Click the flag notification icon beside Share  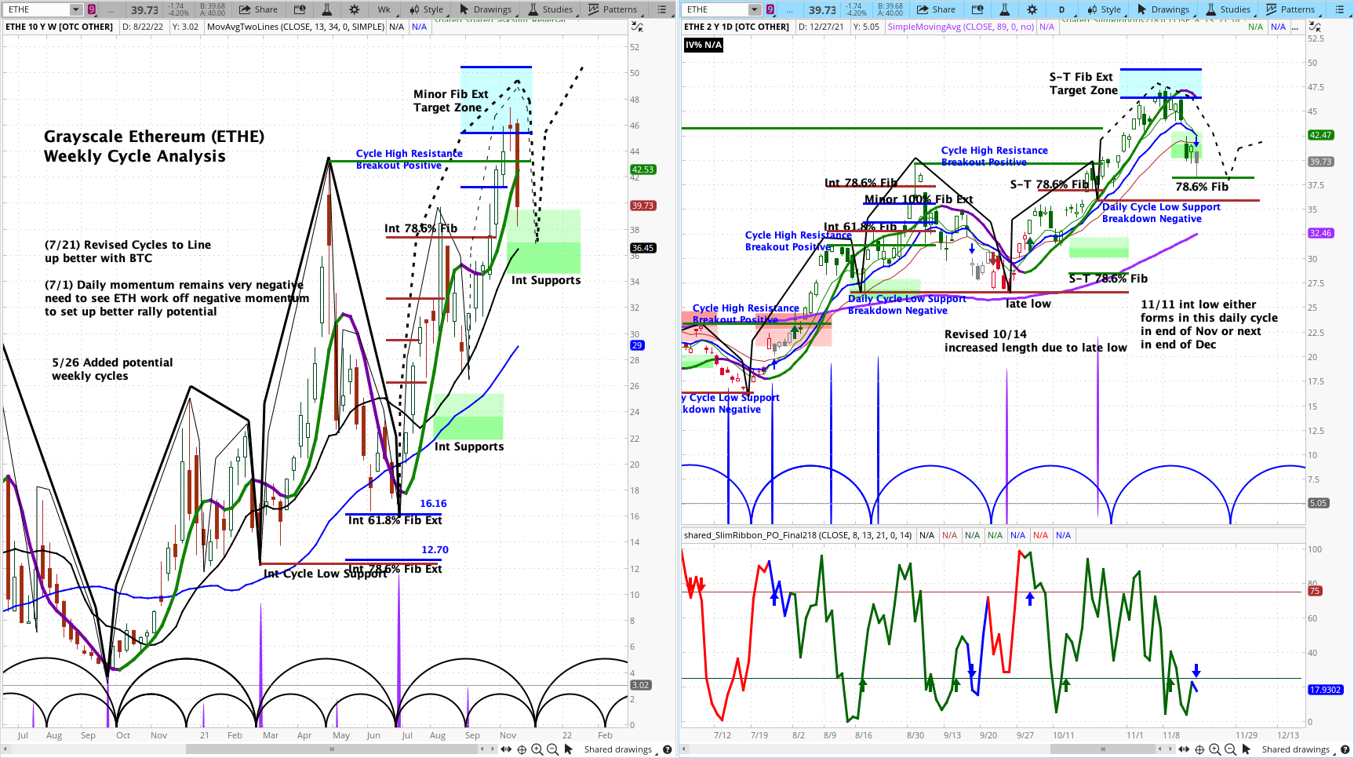tap(300, 9)
